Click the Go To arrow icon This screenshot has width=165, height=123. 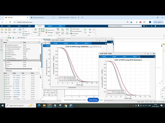pyautogui.click(x=20, y=30)
